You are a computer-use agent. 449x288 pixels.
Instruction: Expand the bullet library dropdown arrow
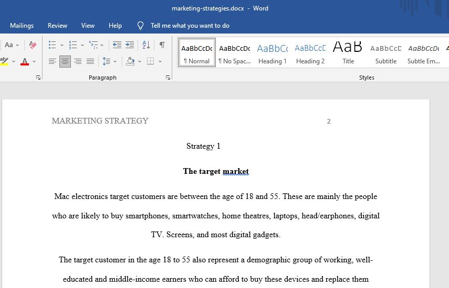[x=61, y=45]
